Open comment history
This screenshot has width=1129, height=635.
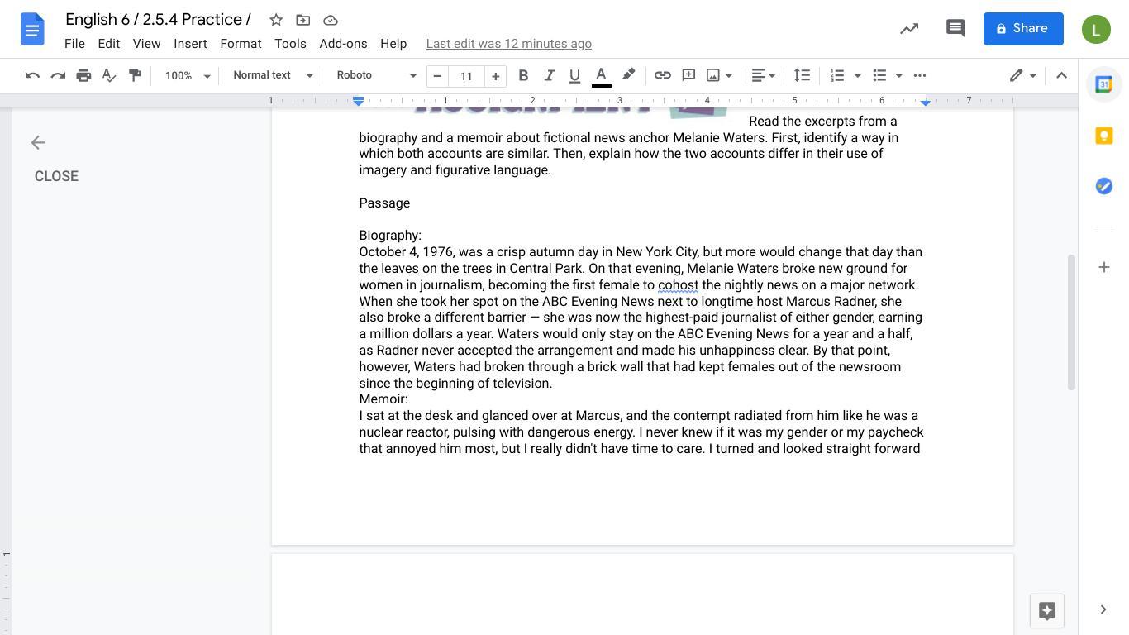955,29
